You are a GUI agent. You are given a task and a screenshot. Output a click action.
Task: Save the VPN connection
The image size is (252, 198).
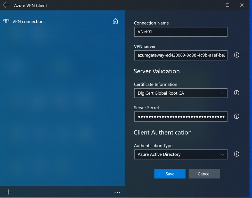170,174
